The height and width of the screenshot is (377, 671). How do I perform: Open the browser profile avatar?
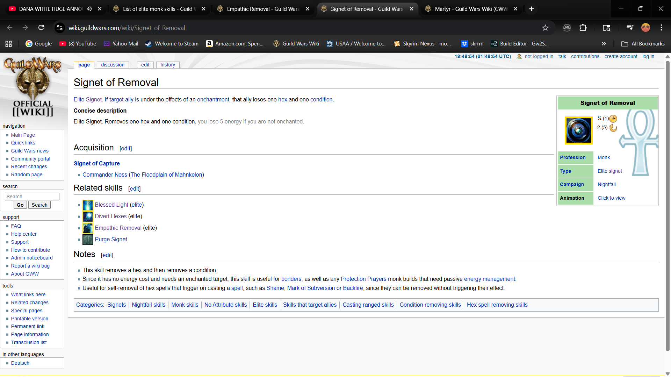pyautogui.click(x=645, y=28)
